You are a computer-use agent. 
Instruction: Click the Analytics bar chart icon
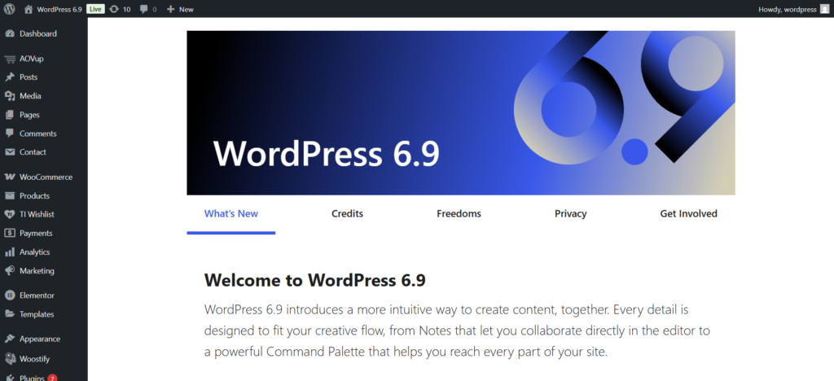(x=10, y=252)
